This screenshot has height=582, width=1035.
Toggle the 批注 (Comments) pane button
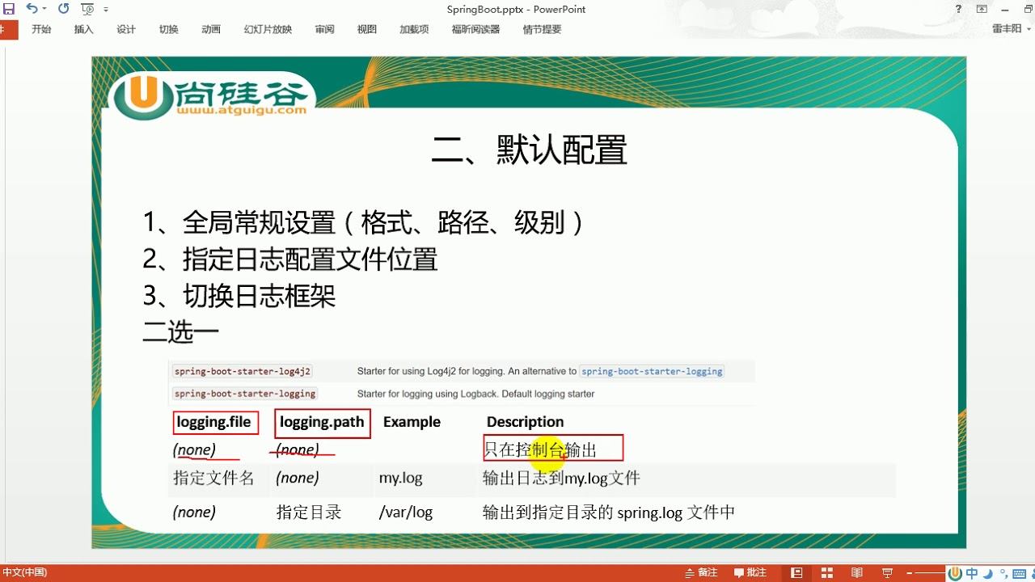tap(750, 572)
